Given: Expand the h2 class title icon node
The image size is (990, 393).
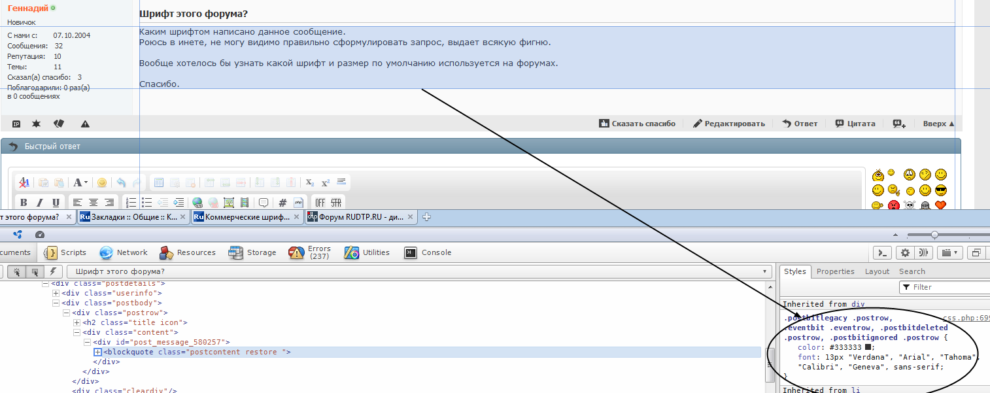Looking at the screenshot, I should pyautogui.click(x=77, y=322).
